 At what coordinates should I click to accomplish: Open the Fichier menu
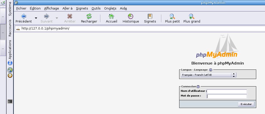(x=21, y=8)
